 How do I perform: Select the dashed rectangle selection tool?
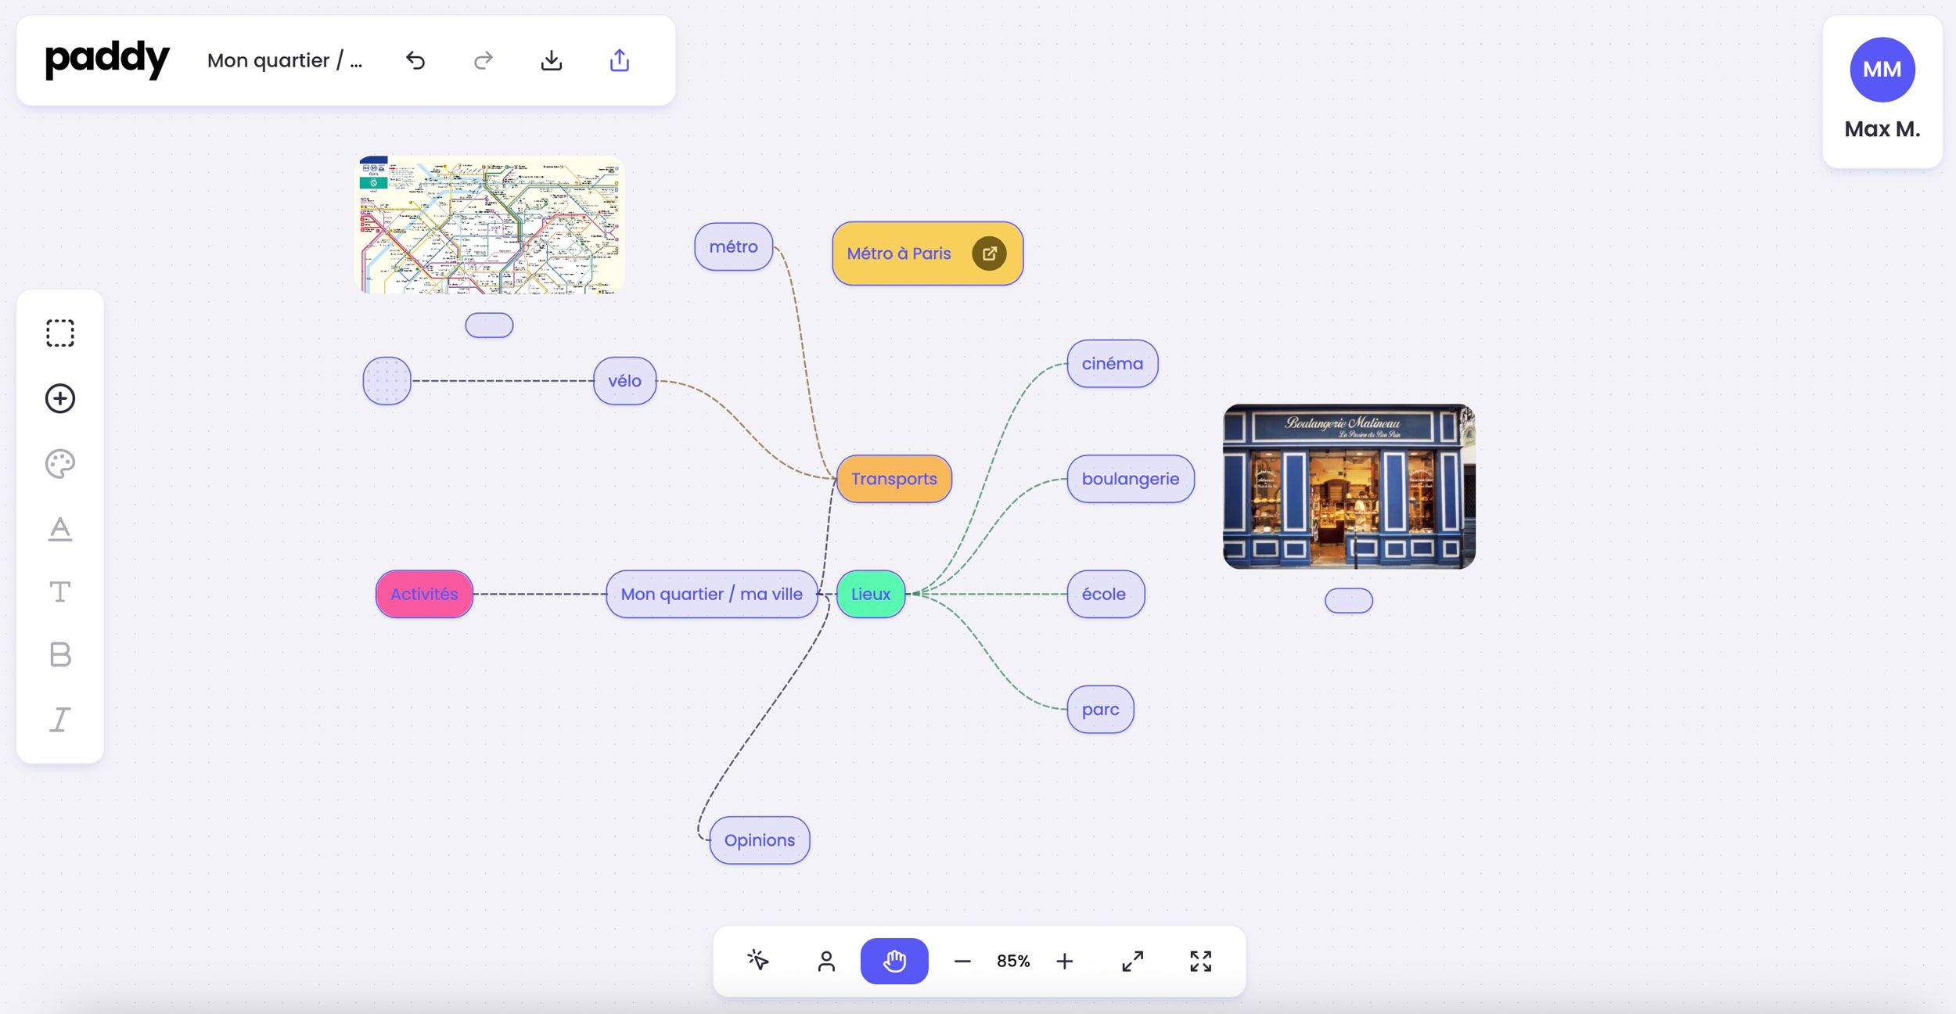[x=60, y=333]
